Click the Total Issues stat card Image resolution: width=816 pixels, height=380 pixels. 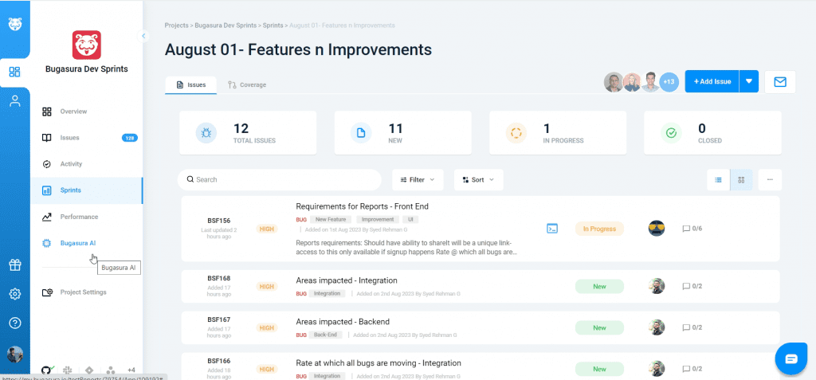tap(248, 133)
